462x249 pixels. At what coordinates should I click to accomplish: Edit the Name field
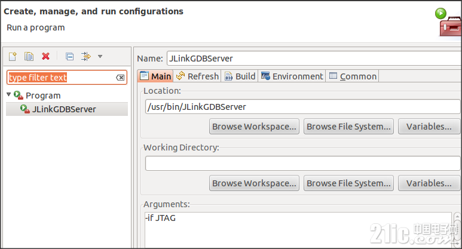click(x=314, y=59)
